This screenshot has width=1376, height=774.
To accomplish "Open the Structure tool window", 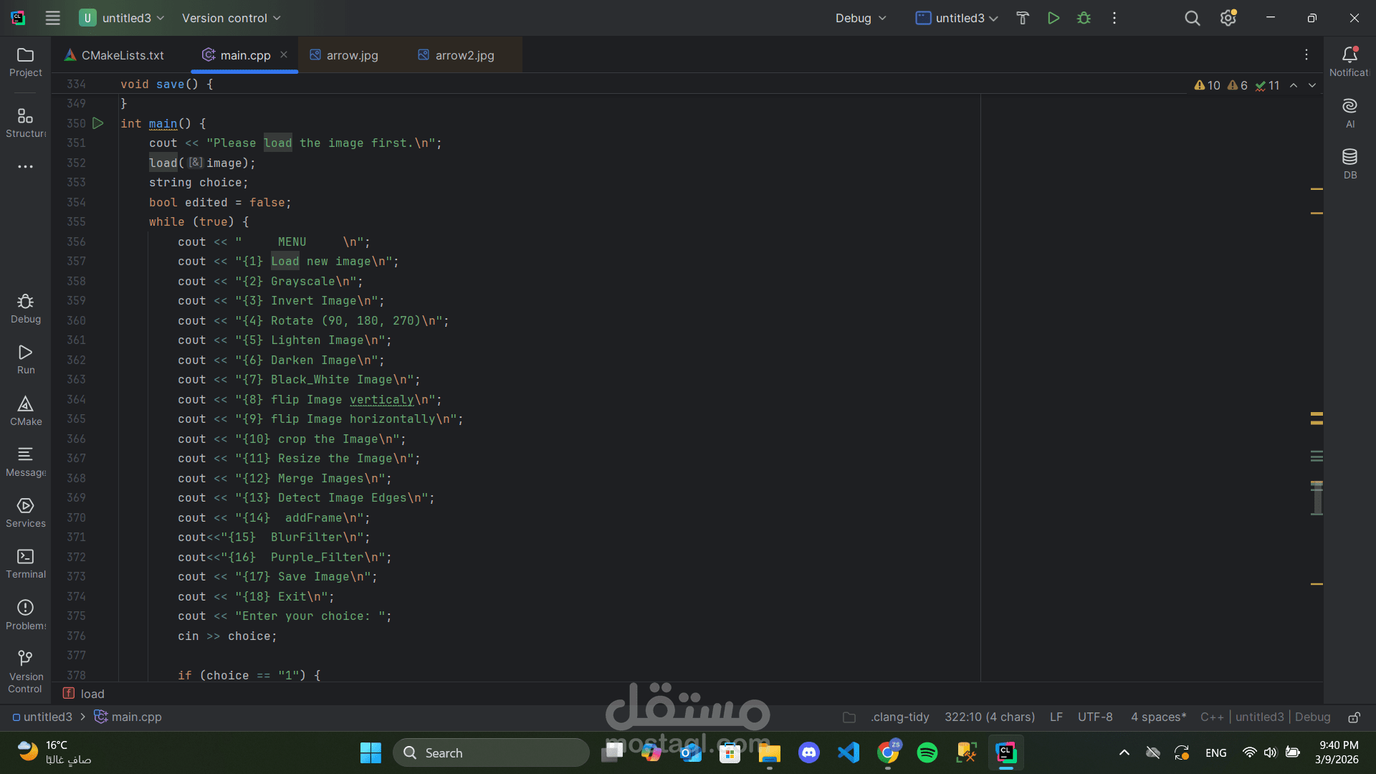I will point(26,123).
